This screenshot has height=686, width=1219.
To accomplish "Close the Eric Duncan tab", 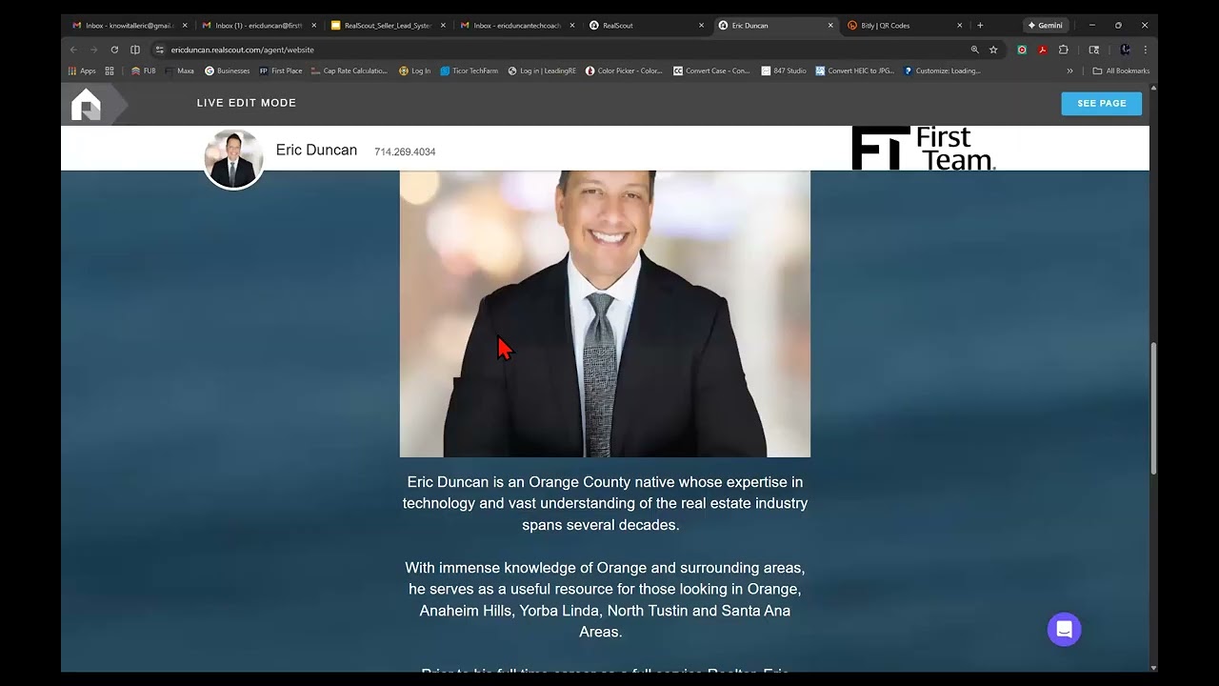I will pyautogui.click(x=830, y=26).
